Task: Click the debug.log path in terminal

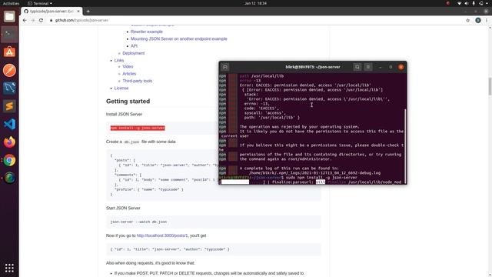Action: pyautogui.click(x=314, y=172)
